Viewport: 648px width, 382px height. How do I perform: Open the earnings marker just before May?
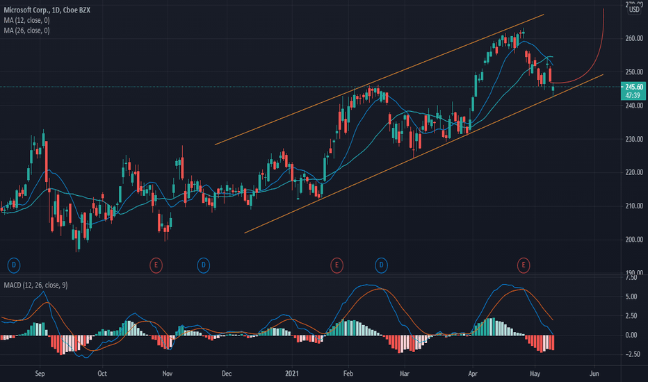coord(524,265)
